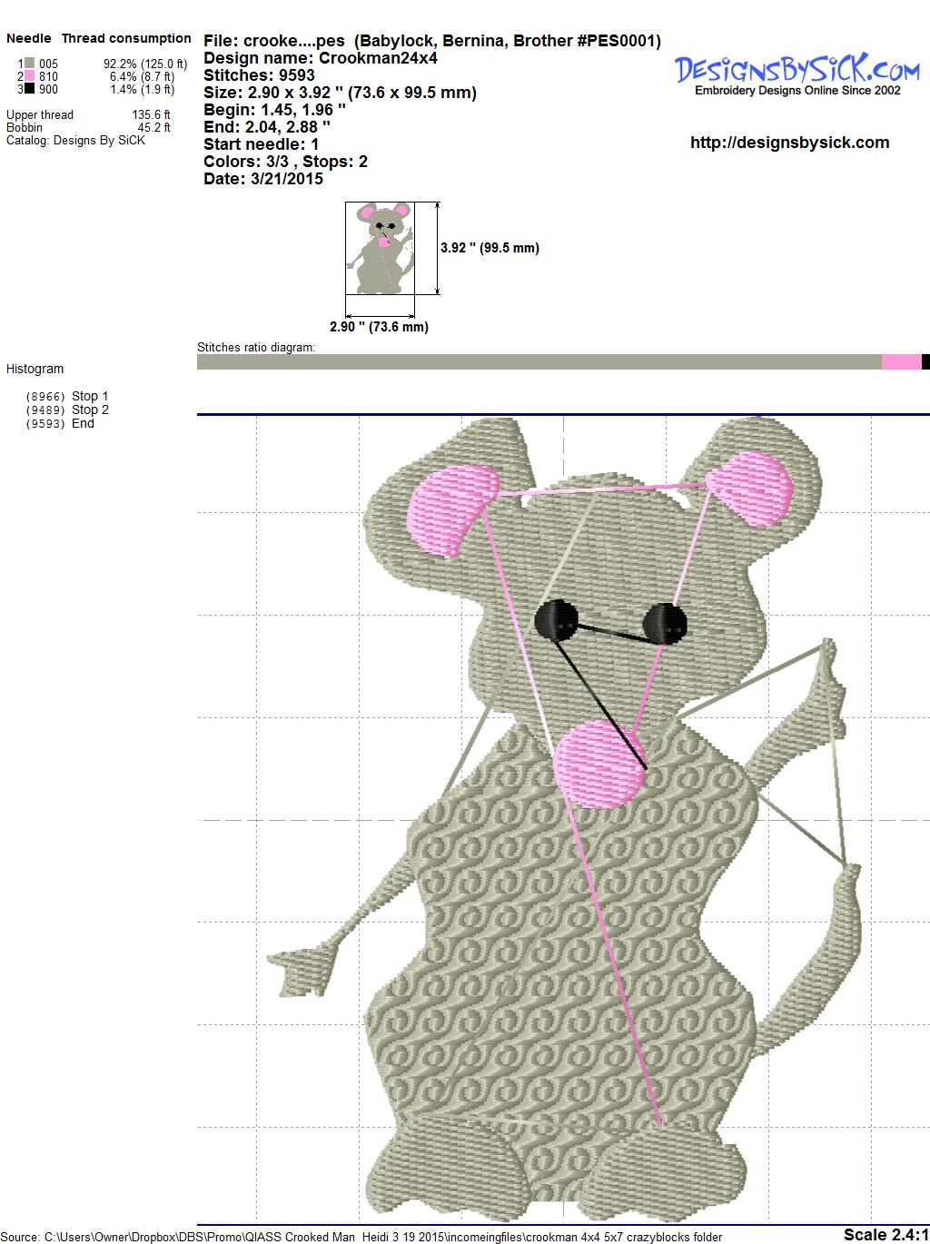Click the Scale 2.4:1 label
The width and height of the screenshot is (930, 1244).
[885, 1234]
